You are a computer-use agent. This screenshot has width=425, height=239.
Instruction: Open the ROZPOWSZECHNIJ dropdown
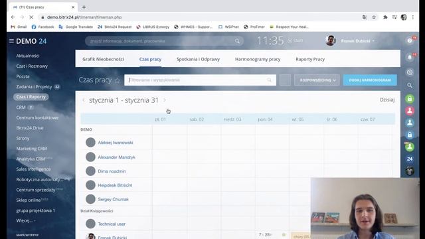coord(317,80)
